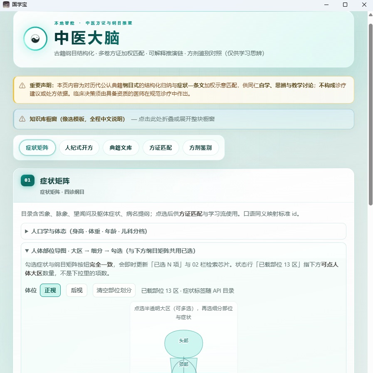373x373 pixels.
Task: Click the warning triangle in 重要声明 banner
Action: coord(22,85)
